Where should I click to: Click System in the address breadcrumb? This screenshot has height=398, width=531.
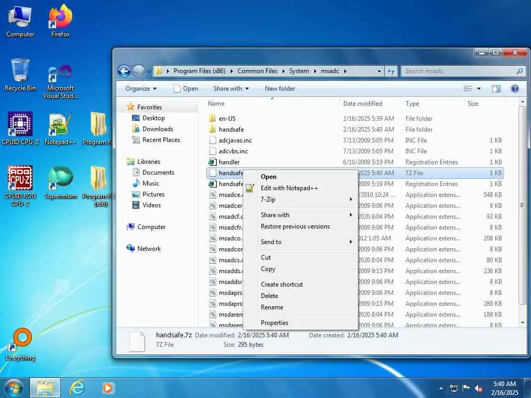pyautogui.click(x=299, y=71)
